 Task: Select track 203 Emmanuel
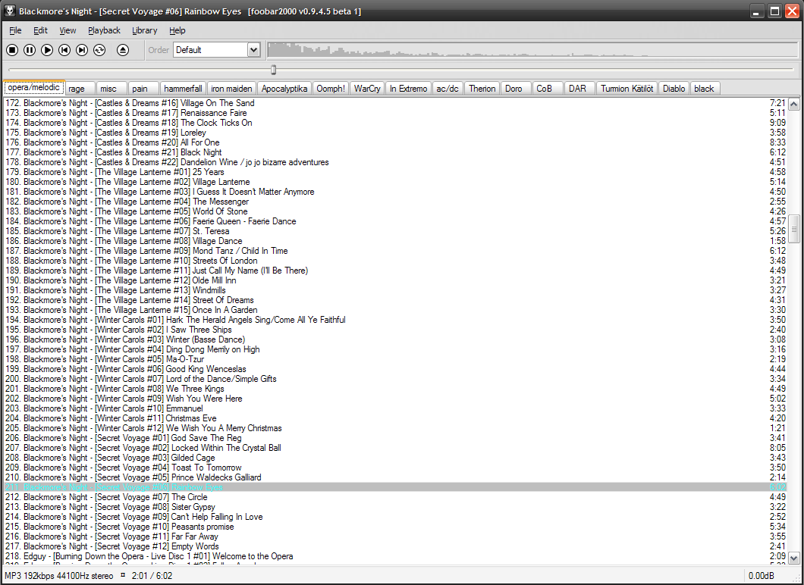pos(395,408)
